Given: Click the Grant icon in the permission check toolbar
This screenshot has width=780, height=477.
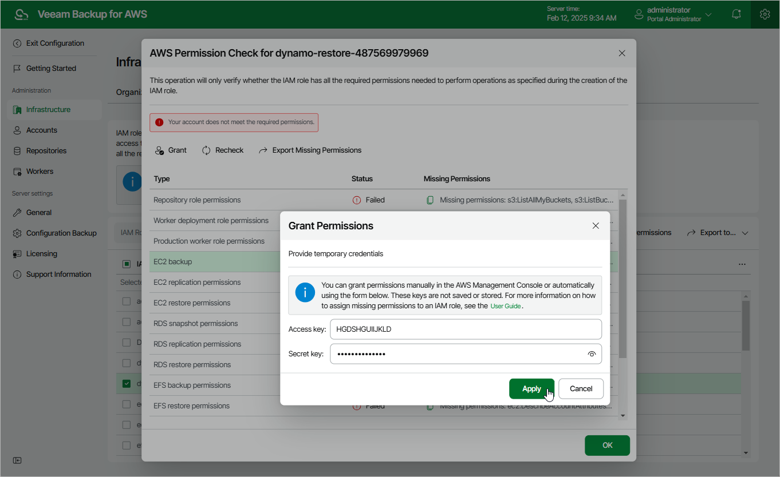Looking at the screenshot, I should [160, 150].
